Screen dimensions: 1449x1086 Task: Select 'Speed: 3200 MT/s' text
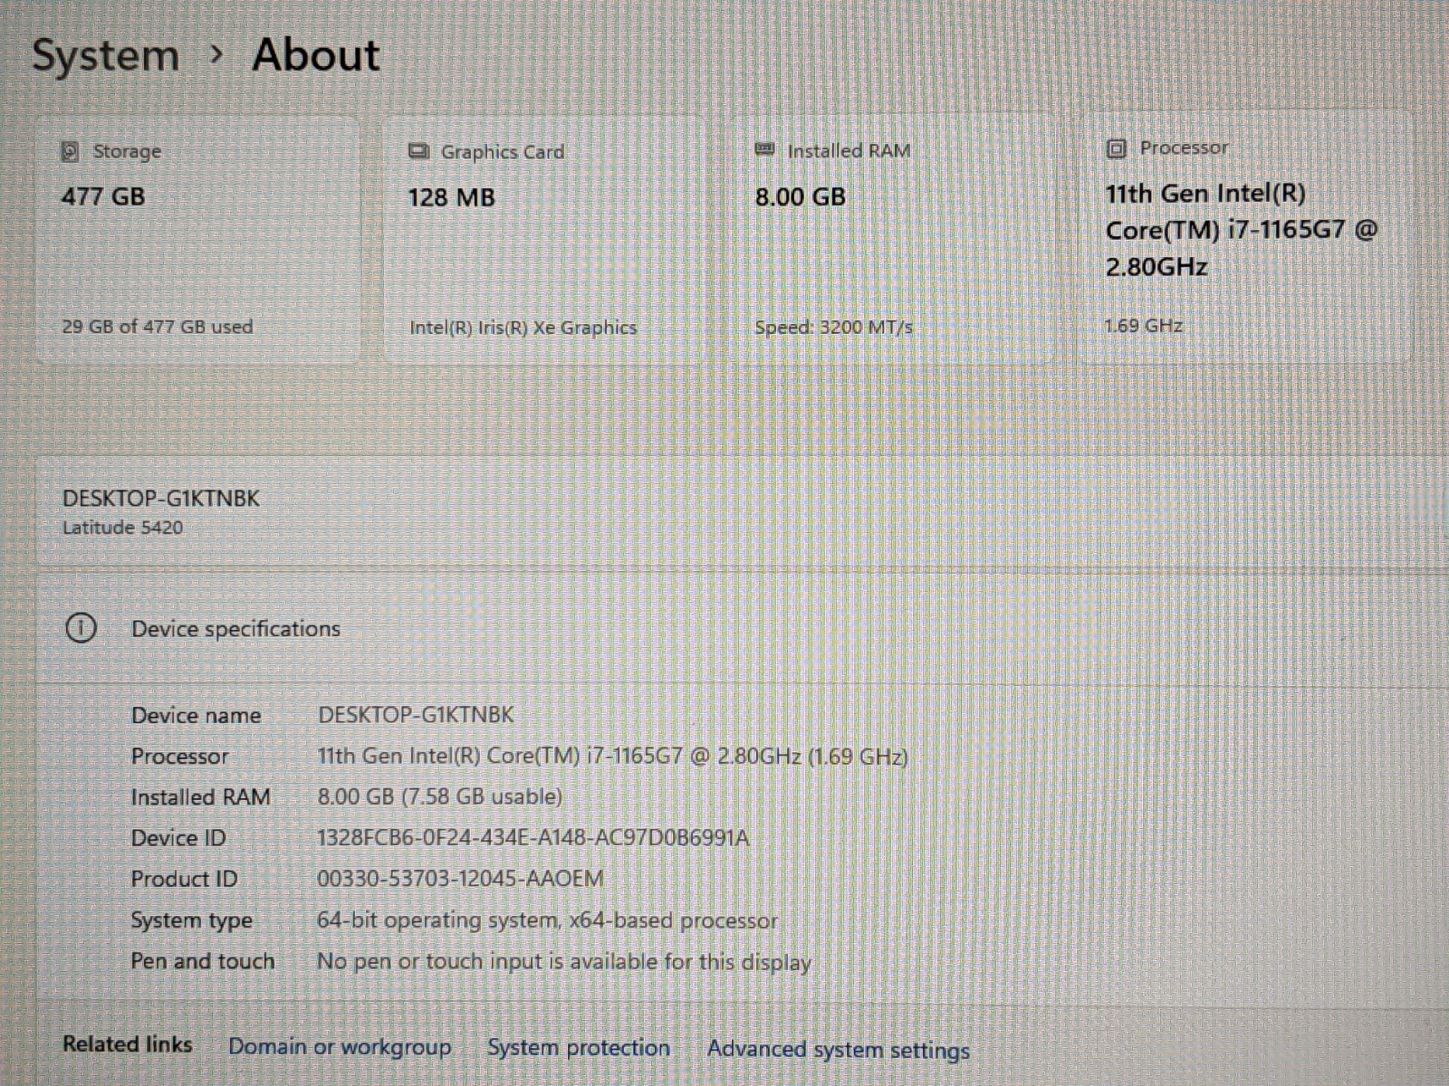point(834,328)
